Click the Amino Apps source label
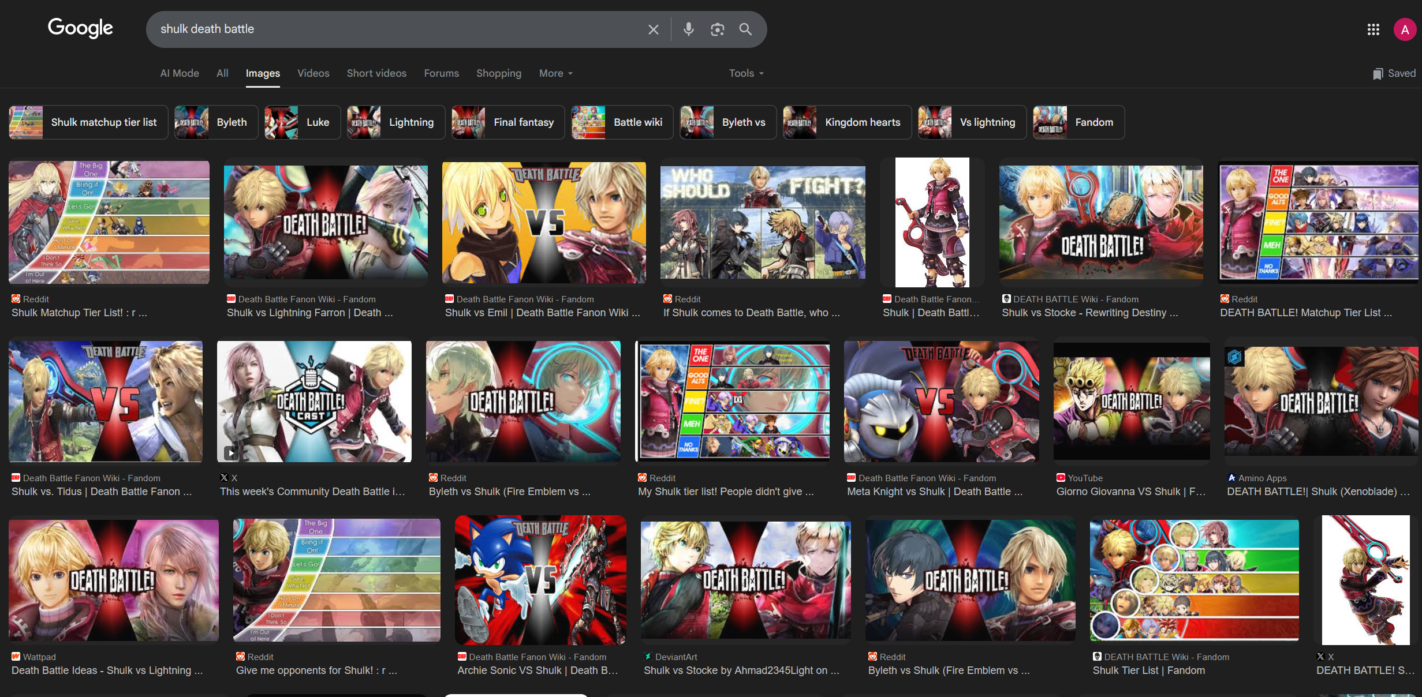Screen dimensions: 1422x697 point(1262,478)
